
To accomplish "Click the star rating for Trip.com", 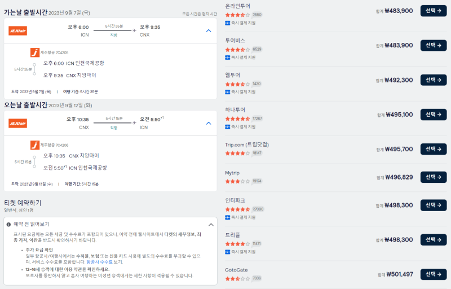I will [237, 153].
